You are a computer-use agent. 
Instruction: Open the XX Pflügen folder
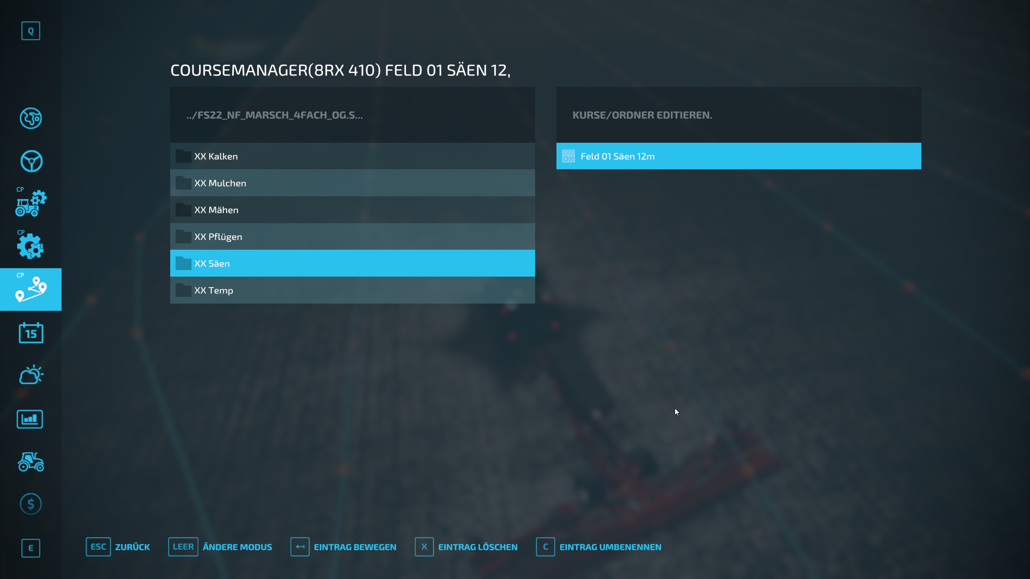tap(352, 237)
